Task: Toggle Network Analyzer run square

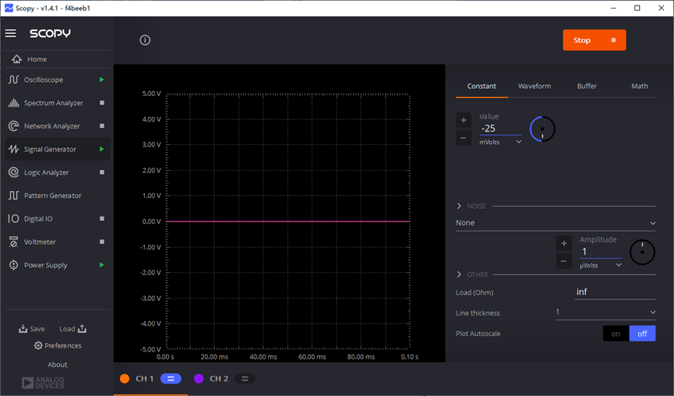Action: click(102, 126)
